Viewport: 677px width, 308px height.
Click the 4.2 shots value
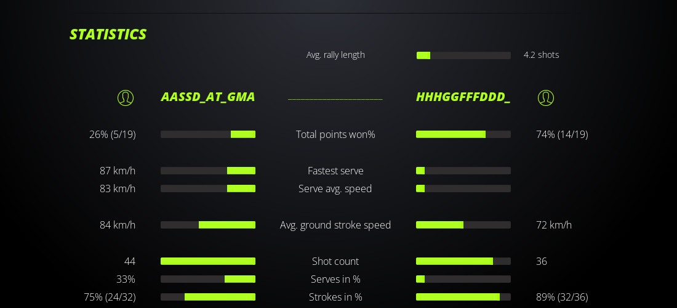[x=541, y=55]
